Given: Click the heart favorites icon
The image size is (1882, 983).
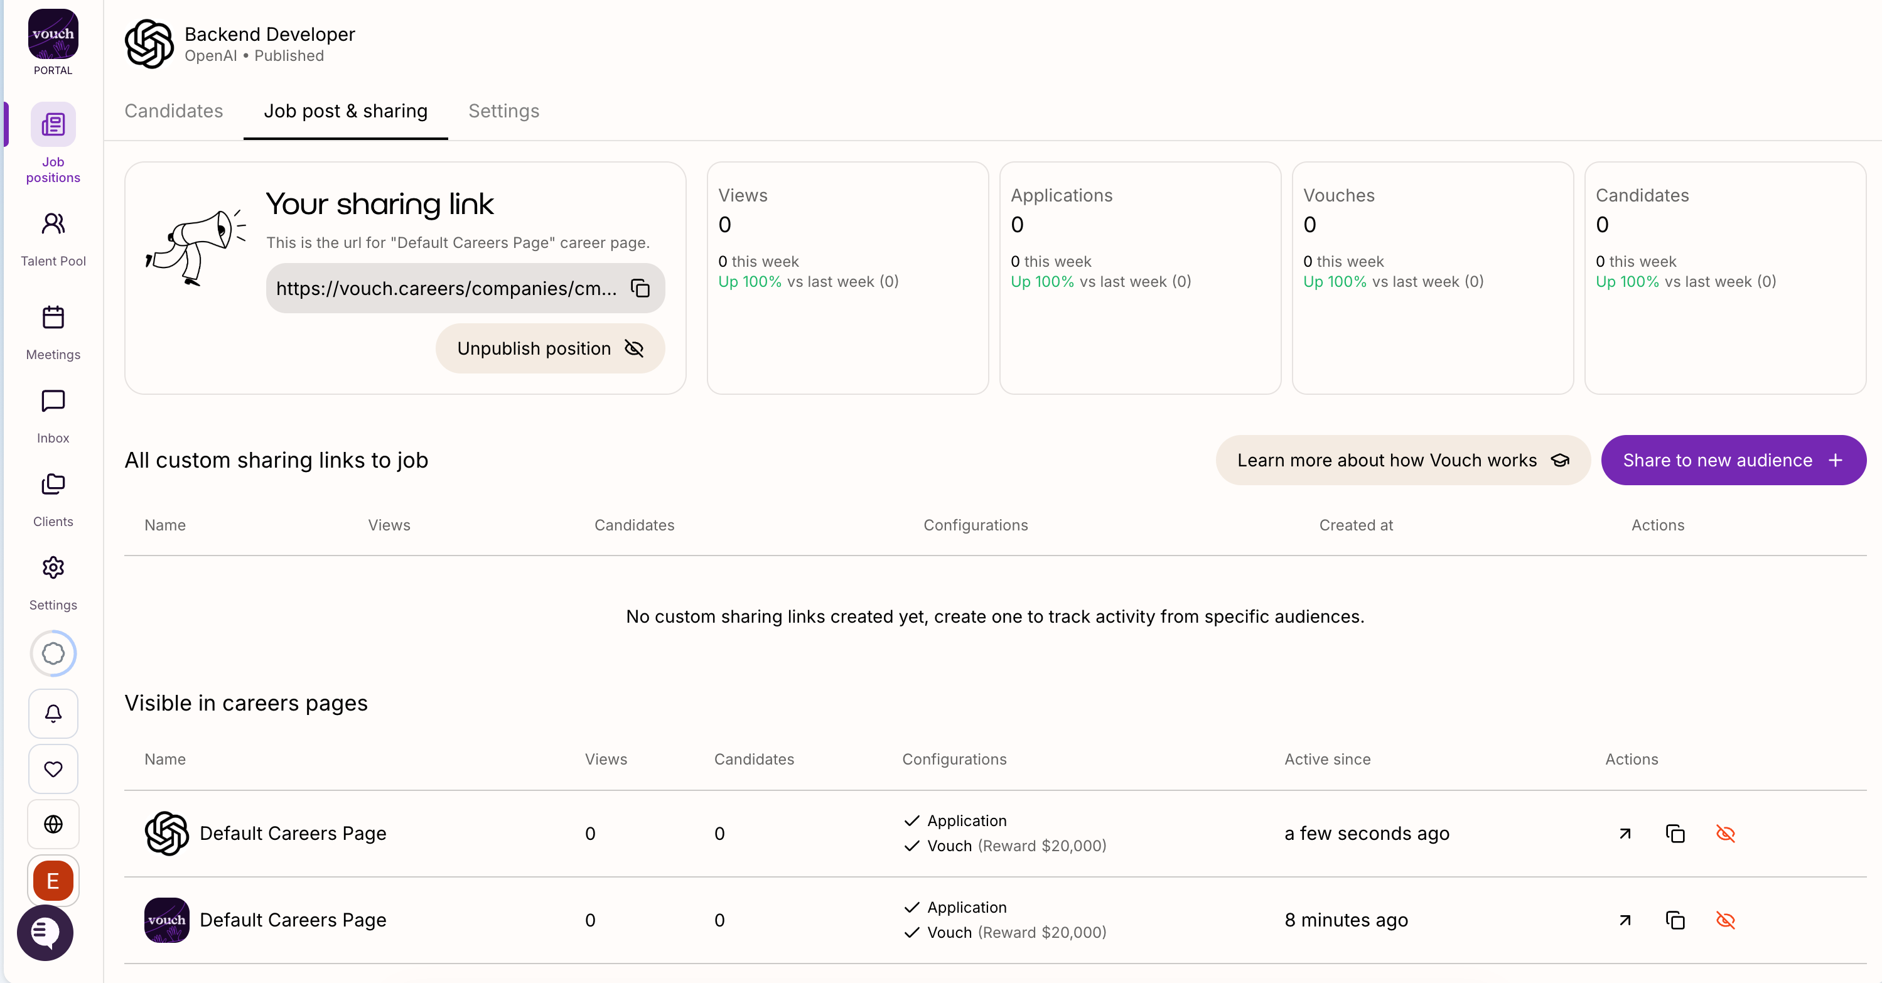Looking at the screenshot, I should pyautogui.click(x=53, y=768).
